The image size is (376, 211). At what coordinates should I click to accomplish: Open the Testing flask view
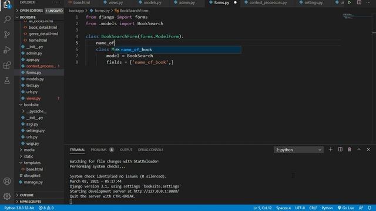click(x=7, y=80)
